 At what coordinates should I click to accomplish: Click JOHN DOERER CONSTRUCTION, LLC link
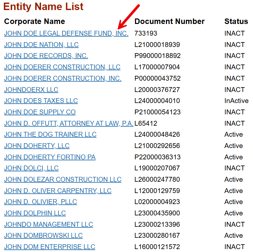click(62, 67)
